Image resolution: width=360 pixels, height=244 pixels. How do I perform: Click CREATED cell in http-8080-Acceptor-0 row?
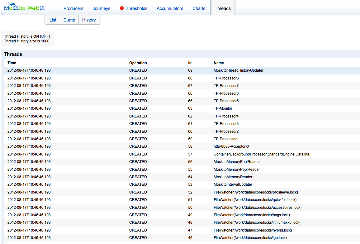[x=138, y=146]
